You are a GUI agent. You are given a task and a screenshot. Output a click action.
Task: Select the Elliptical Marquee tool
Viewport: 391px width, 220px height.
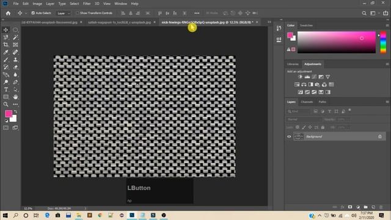click(15, 30)
